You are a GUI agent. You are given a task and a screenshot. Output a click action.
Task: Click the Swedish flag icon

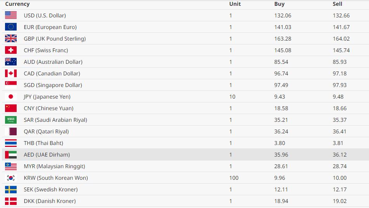(11, 189)
